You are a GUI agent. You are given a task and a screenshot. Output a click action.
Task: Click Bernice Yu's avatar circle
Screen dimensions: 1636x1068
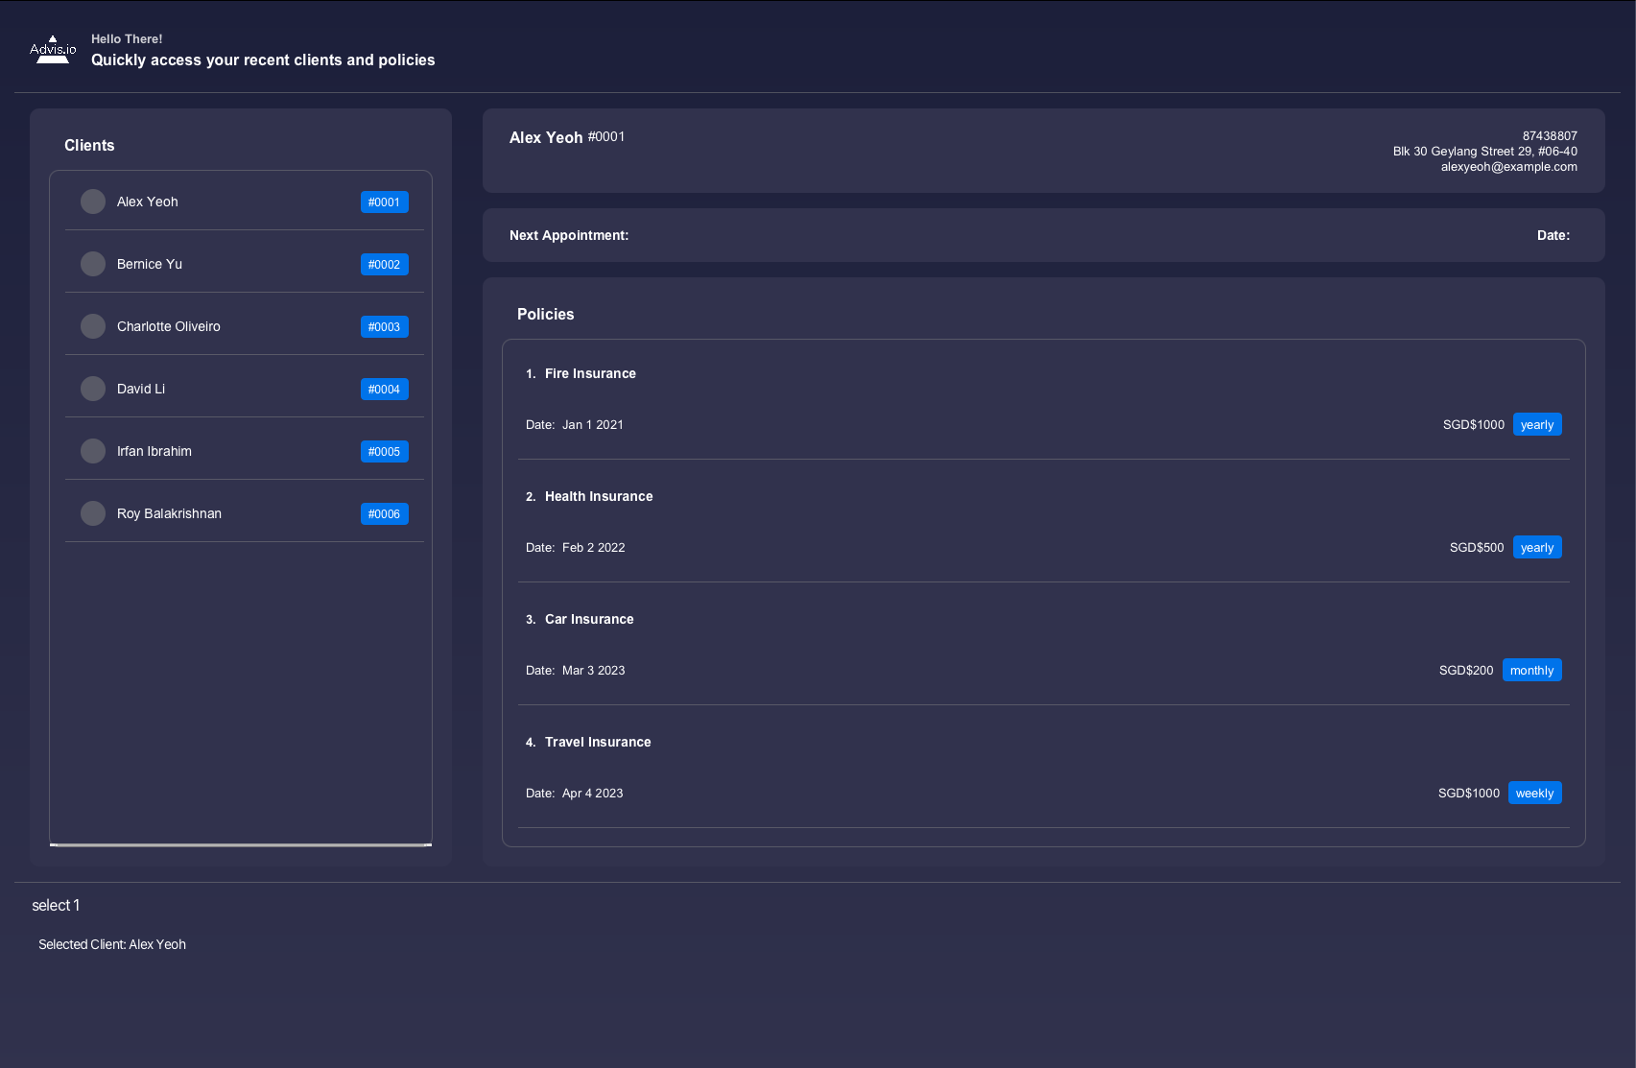click(93, 264)
